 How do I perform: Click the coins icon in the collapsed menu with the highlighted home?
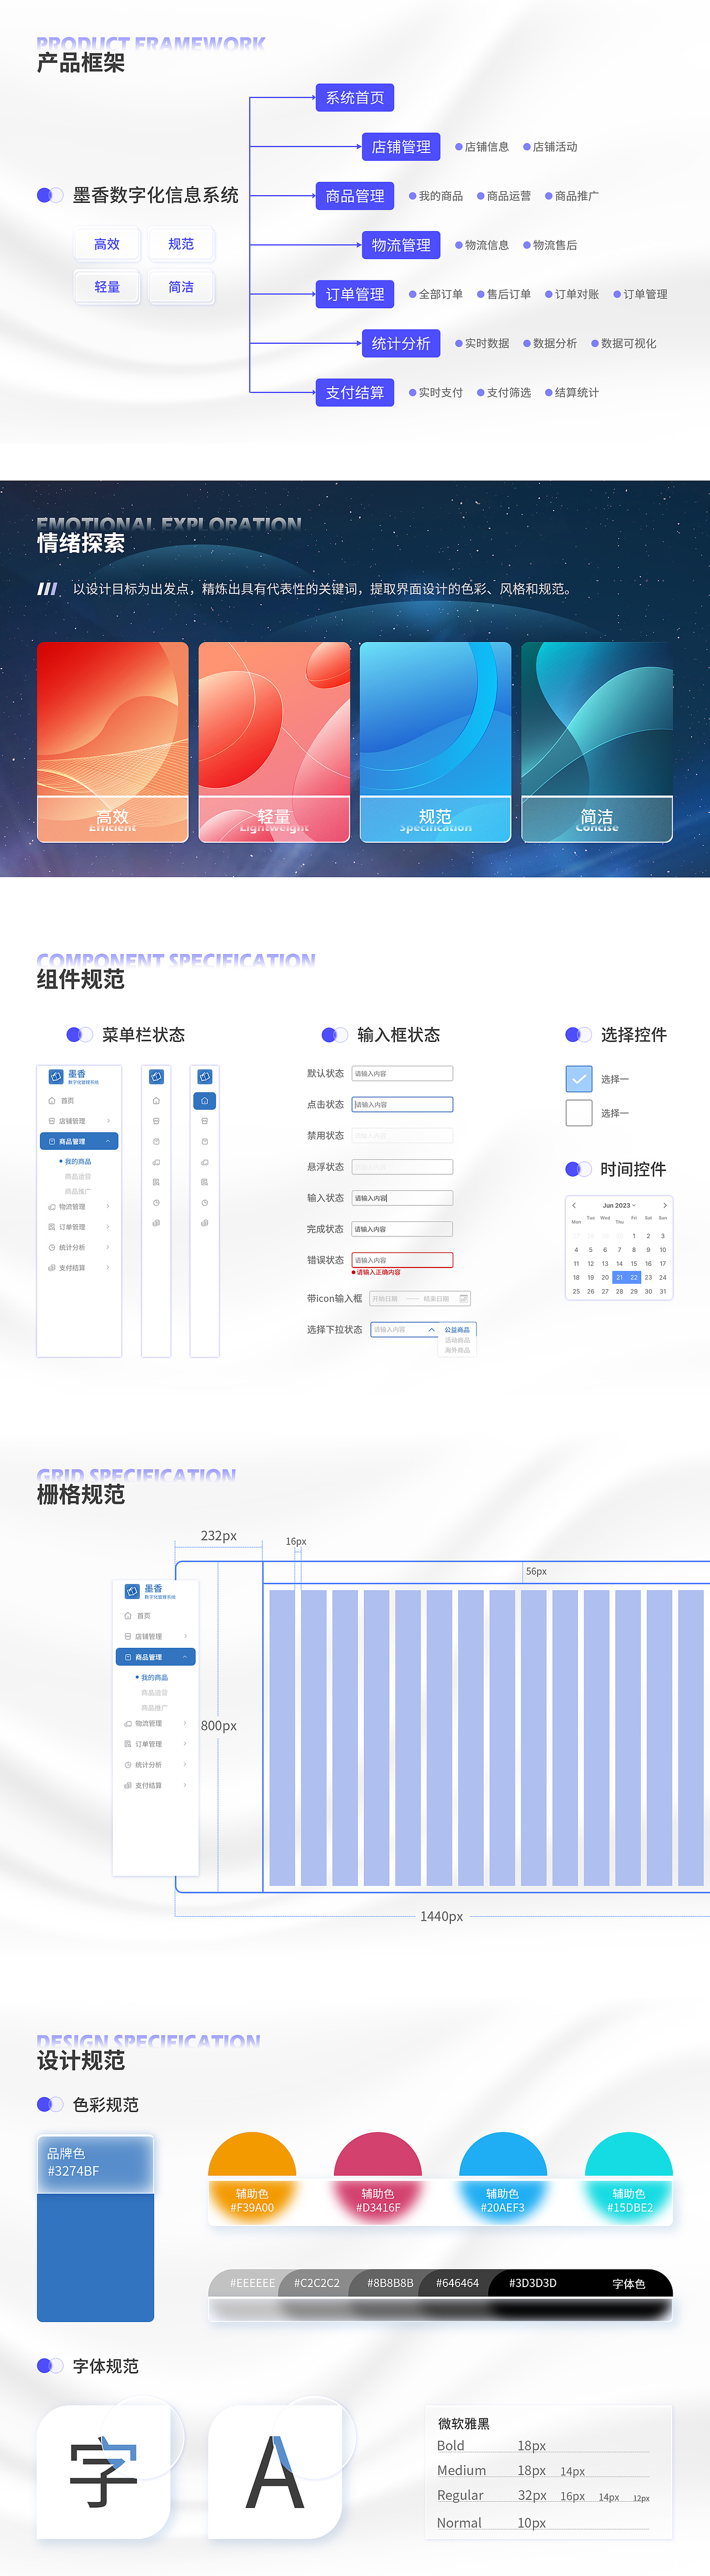click(x=204, y=1223)
